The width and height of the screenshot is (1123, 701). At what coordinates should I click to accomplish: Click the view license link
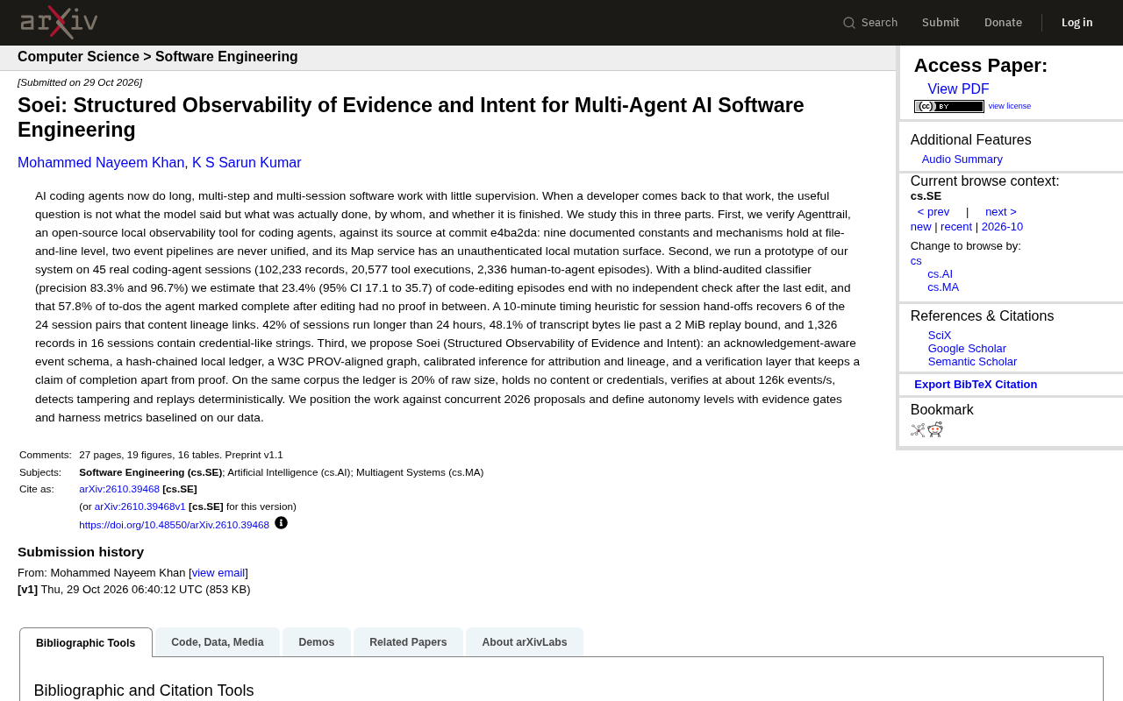tap(1010, 106)
